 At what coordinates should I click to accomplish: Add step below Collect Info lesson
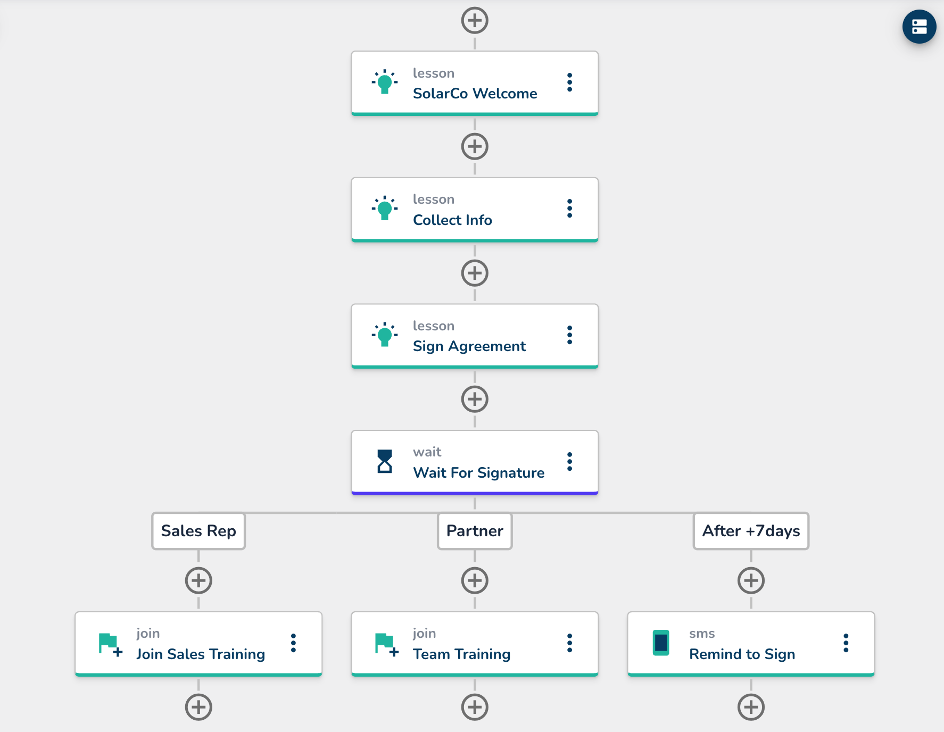pyautogui.click(x=475, y=273)
